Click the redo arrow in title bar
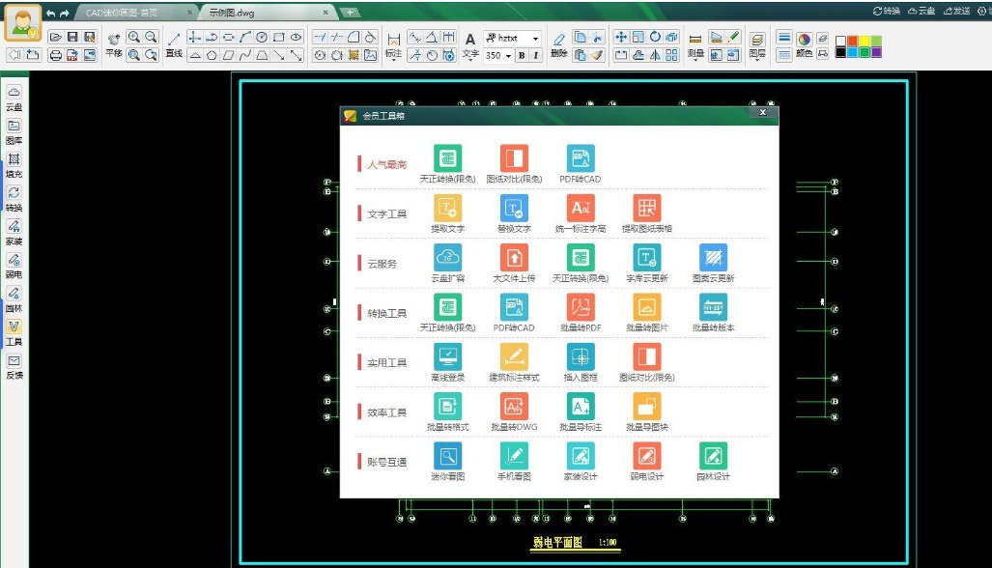Screen dimensions: 992x568 coord(64,14)
